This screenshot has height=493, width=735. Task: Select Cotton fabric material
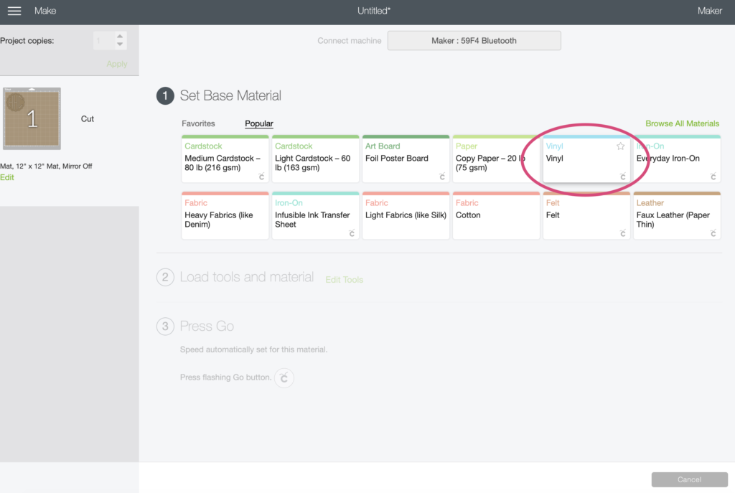[496, 215]
